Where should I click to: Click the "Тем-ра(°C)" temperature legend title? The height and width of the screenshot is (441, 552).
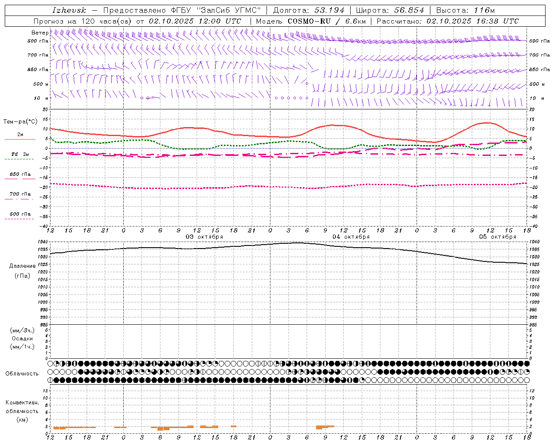point(20,122)
